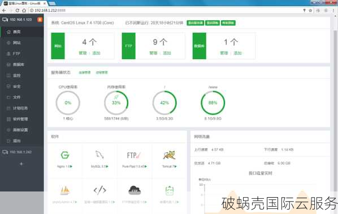
Task: Click the green 网站 tile
Action: click(58, 46)
